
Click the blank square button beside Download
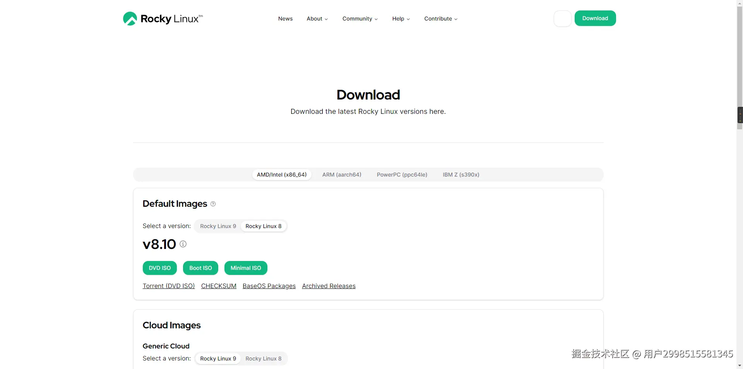562,19
